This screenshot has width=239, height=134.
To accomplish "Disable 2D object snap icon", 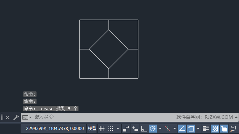I will point(191,129).
